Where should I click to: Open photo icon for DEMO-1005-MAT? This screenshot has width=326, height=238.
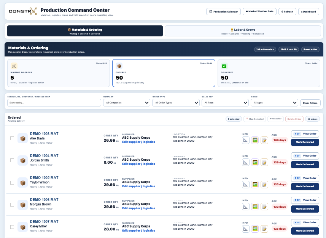tap(255, 184)
